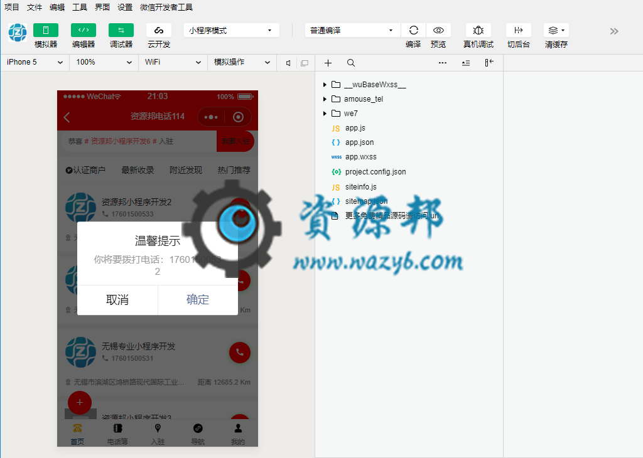The height and width of the screenshot is (458, 643).
Task: Open the 微信开发者工具 menu
Action: 166,7
